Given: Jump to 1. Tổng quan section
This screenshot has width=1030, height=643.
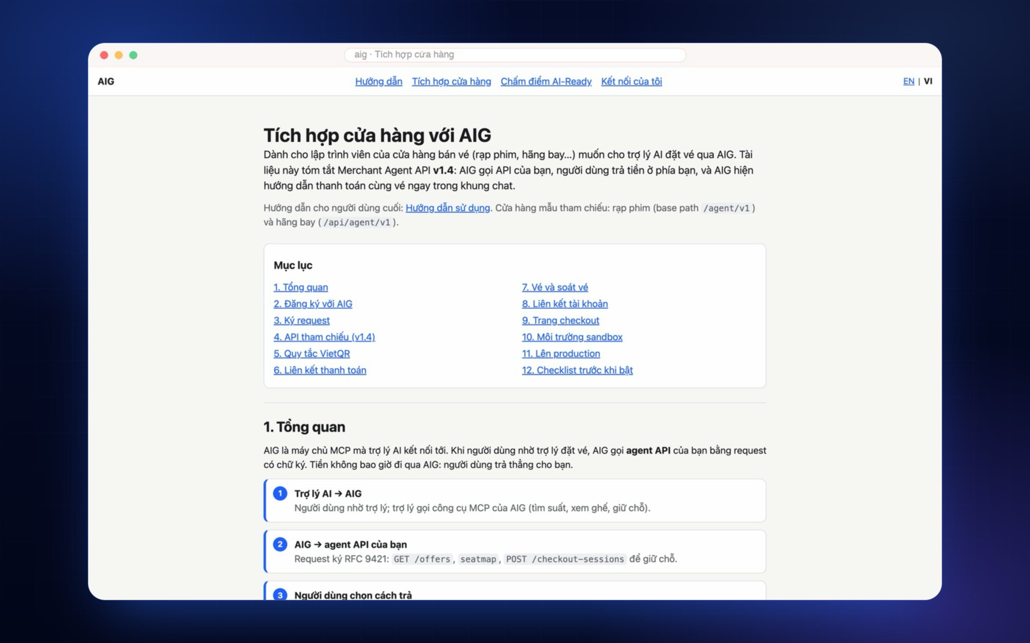Looking at the screenshot, I should coord(301,287).
